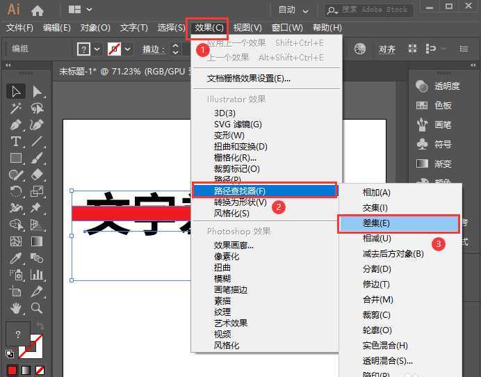Select the Rectangle tool
The width and height of the screenshot is (481, 377).
(x=15, y=158)
